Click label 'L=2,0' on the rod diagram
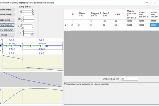 [41, 53]
